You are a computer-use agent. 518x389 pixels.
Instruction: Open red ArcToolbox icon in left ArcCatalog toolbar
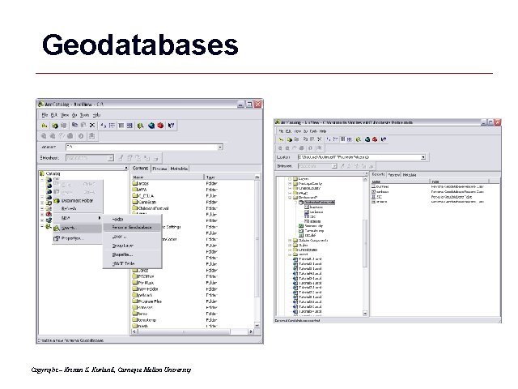[x=160, y=126]
